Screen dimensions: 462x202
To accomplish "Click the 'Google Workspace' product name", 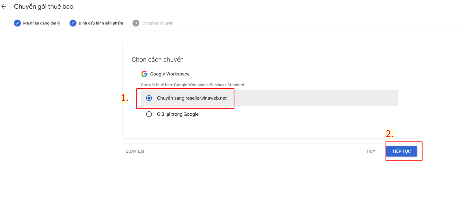I will [x=170, y=74].
